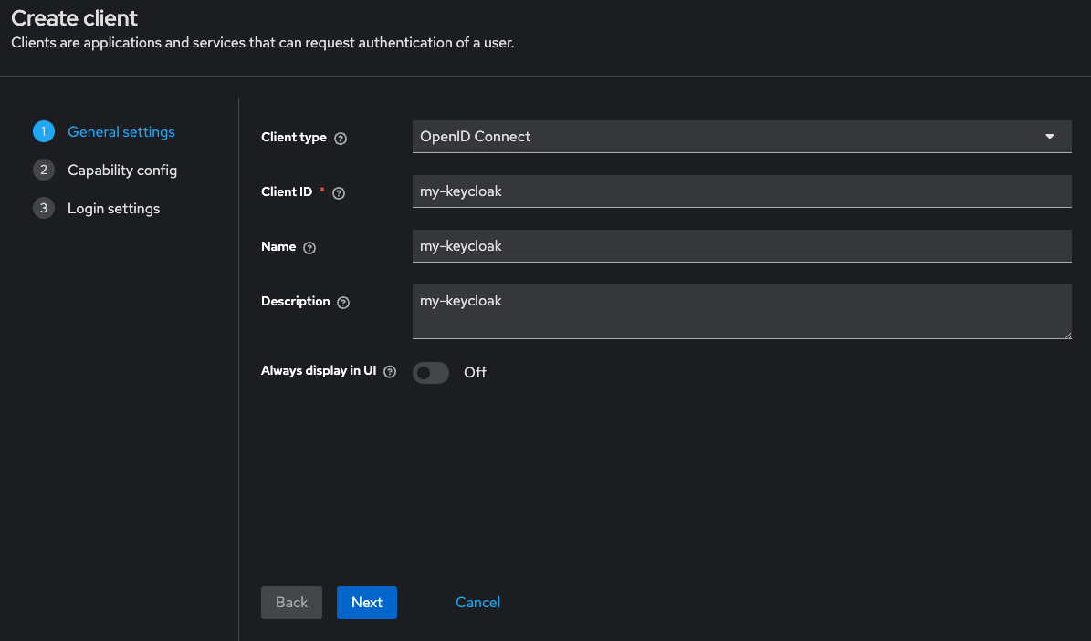The height and width of the screenshot is (641, 1091).
Task: Toggle the Always display in UI switch
Action: tap(431, 373)
